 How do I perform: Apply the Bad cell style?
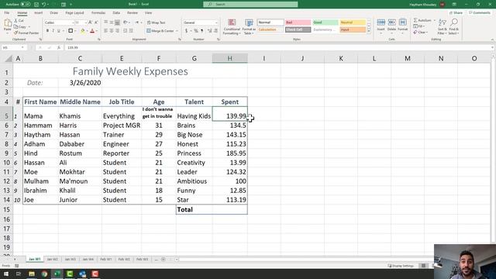point(298,22)
